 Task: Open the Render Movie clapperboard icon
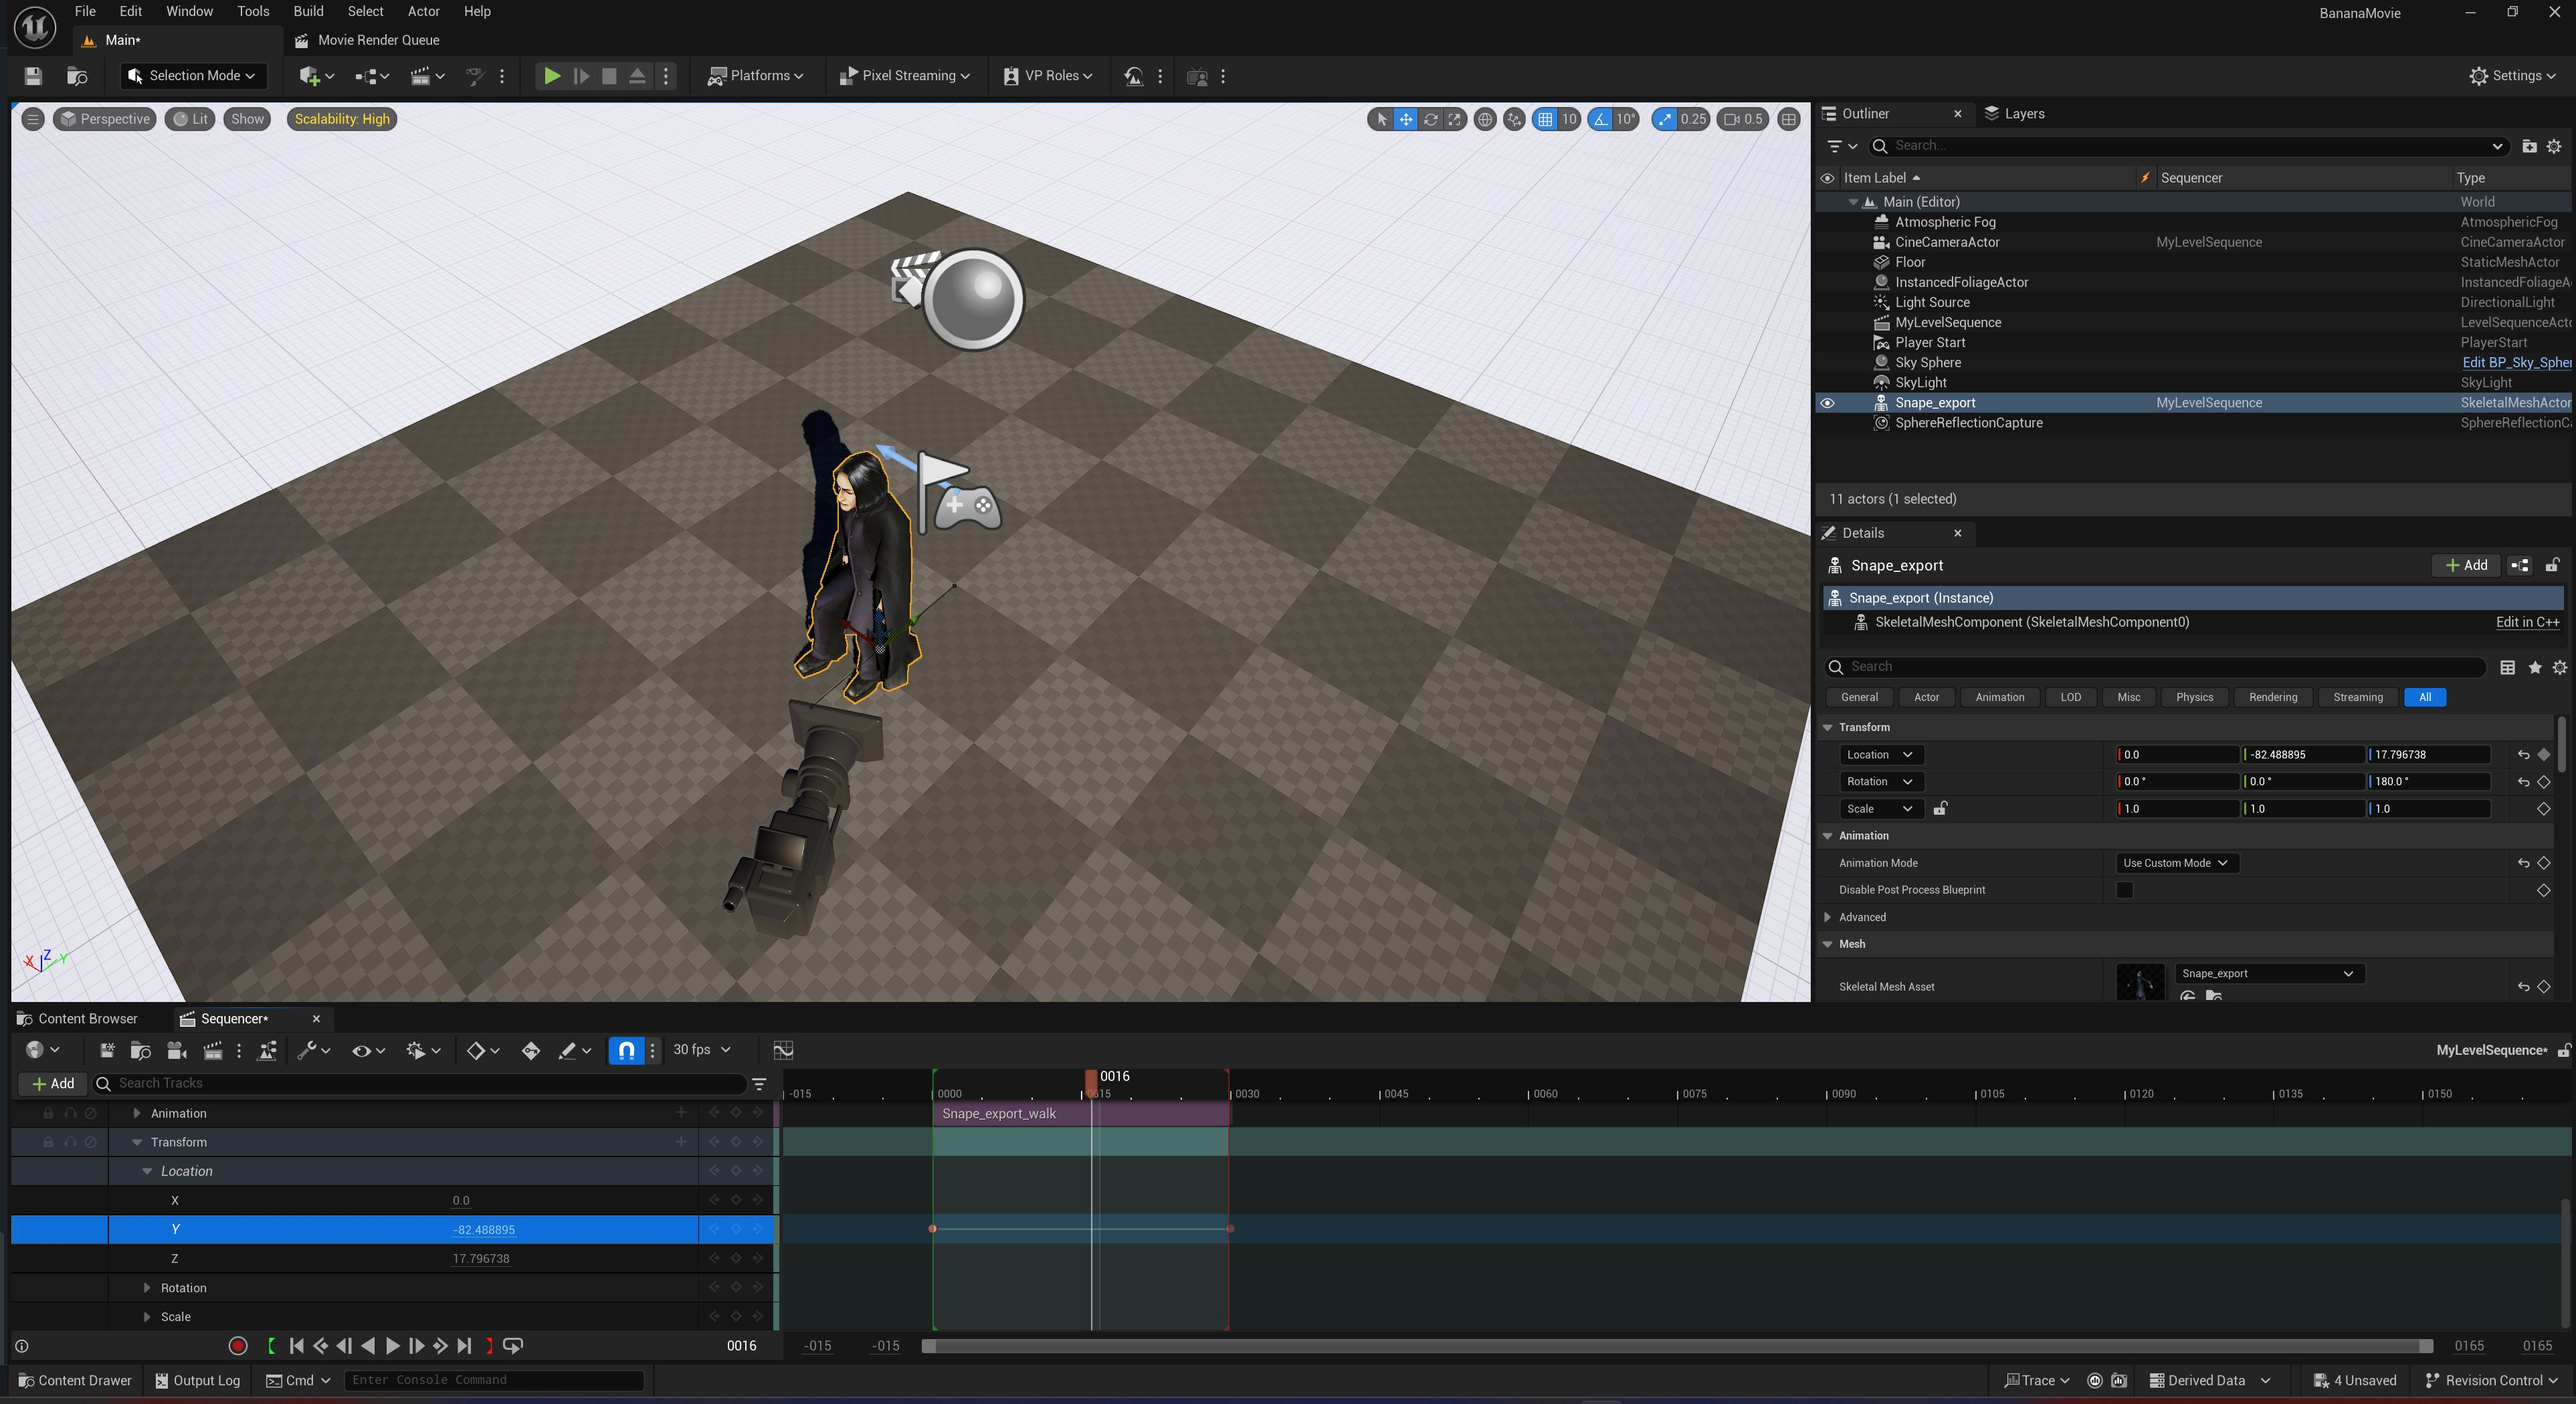click(x=212, y=1050)
